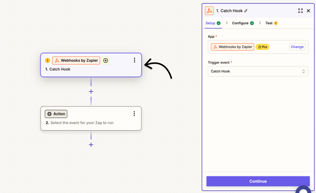Click Webhooks by Zapier chip in App field
Image resolution: width=316 pixels, height=193 pixels.
233,47
